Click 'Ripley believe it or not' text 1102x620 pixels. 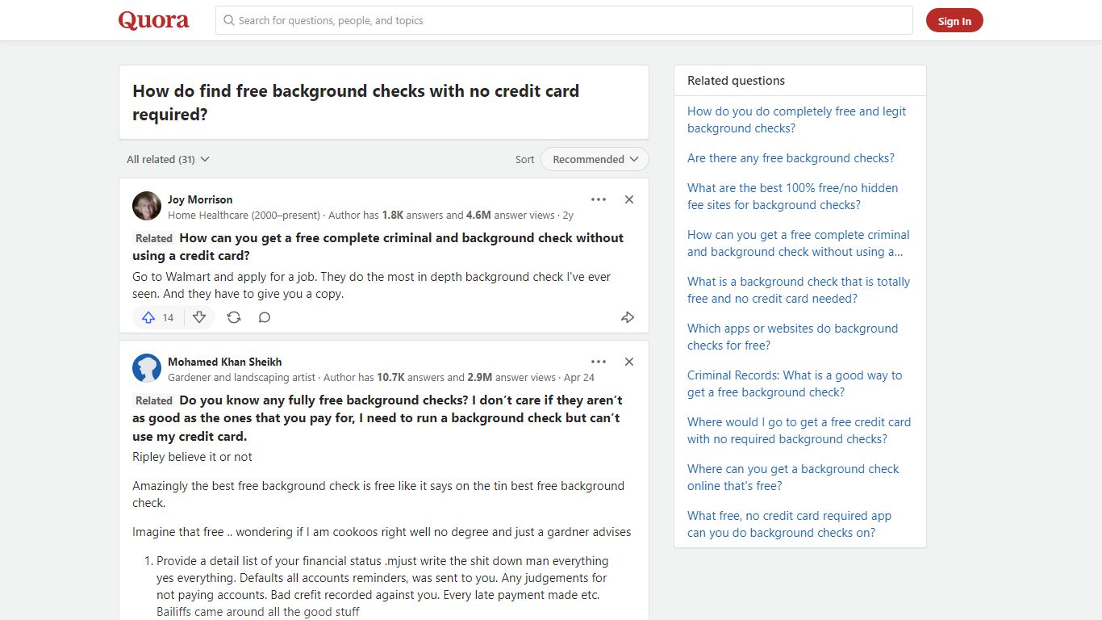(192, 457)
